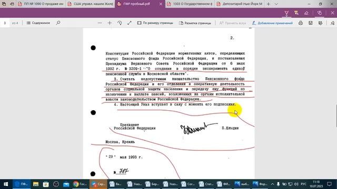Open Mail app from taskbar
This screenshot has height=189, width=337.
[x=66, y=184]
